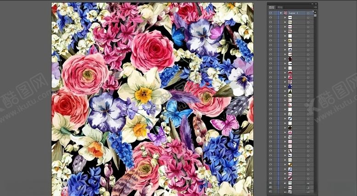
Task: Click the scroll-up arrow in Layers panel
Action: coord(315,11)
